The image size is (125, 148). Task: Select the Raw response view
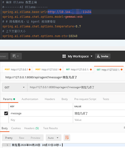tap(21, 138)
